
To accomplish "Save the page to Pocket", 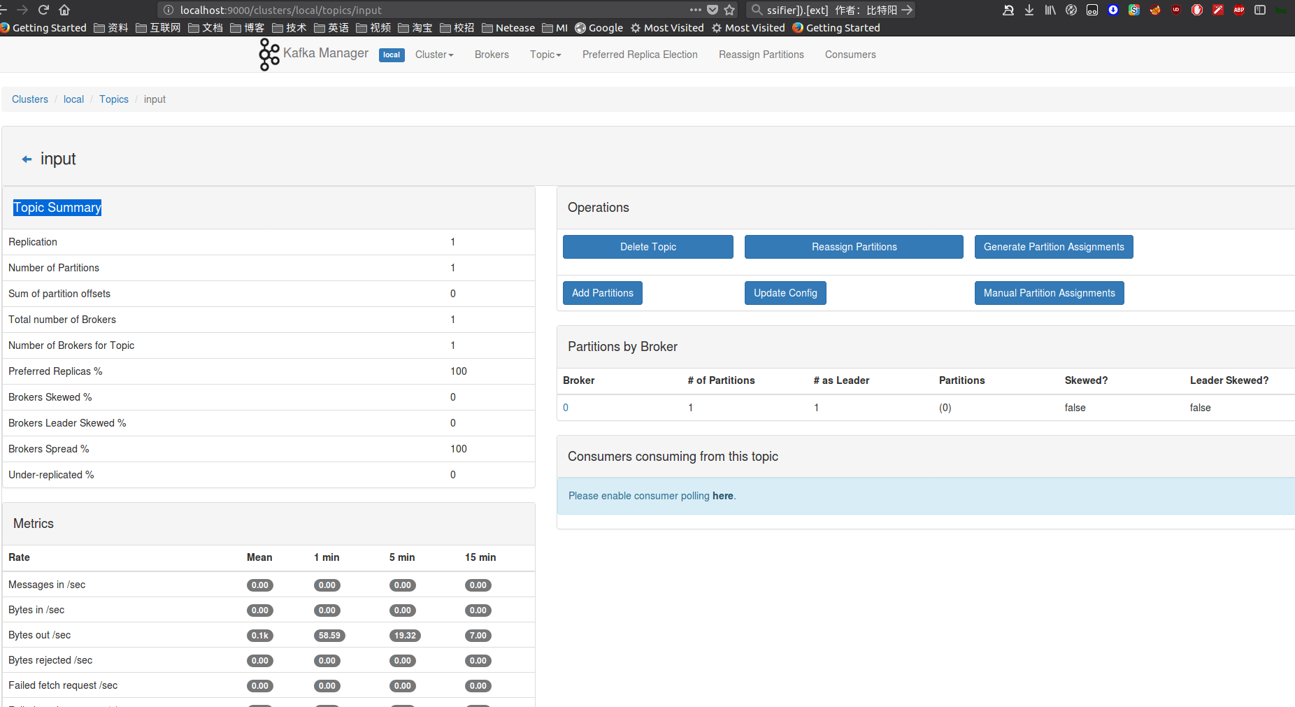I will click(x=713, y=10).
